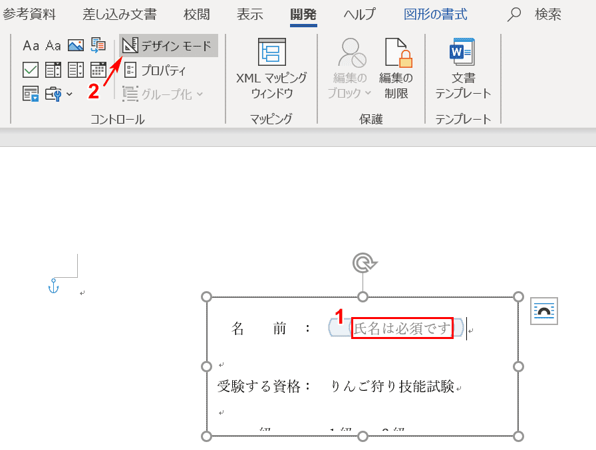Screen dimensions: 596x450
Task: Click the label 名 前
Action: point(259,328)
